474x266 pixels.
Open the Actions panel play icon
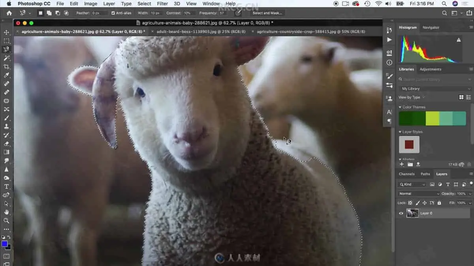pos(389,40)
